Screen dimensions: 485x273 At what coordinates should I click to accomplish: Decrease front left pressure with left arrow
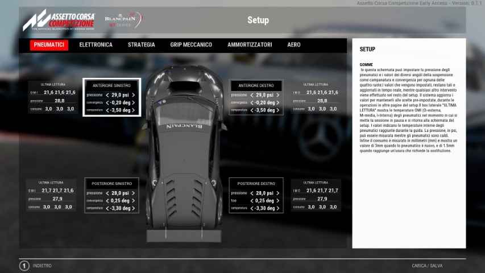click(107, 95)
